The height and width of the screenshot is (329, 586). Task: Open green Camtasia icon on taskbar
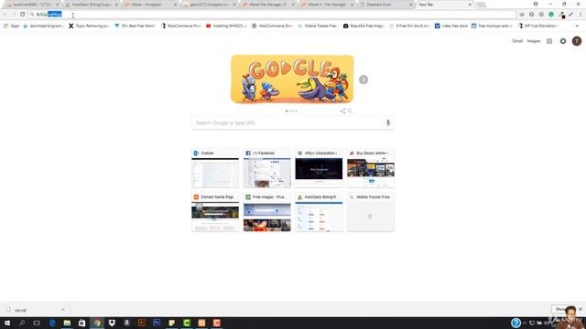187,323
